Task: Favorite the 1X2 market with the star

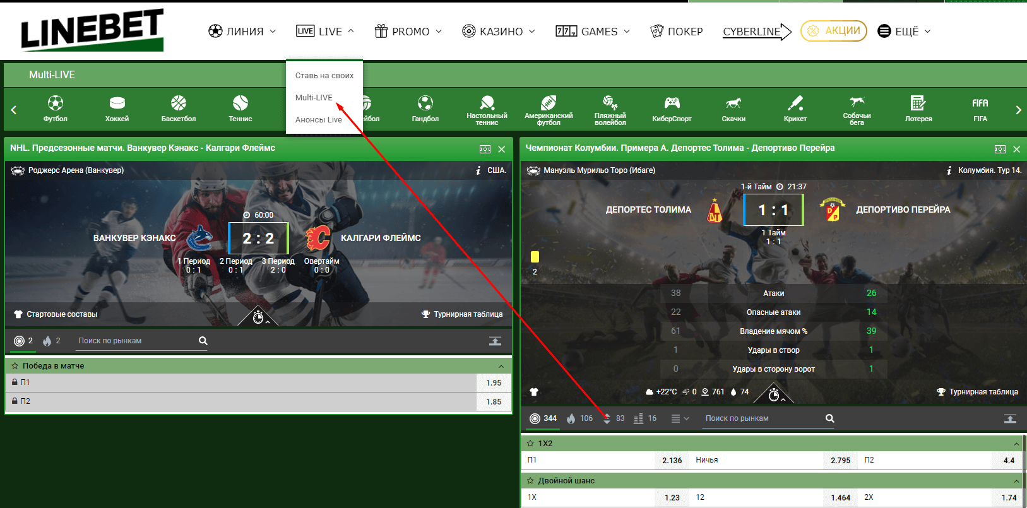Action: pyautogui.click(x=530, y=444)
